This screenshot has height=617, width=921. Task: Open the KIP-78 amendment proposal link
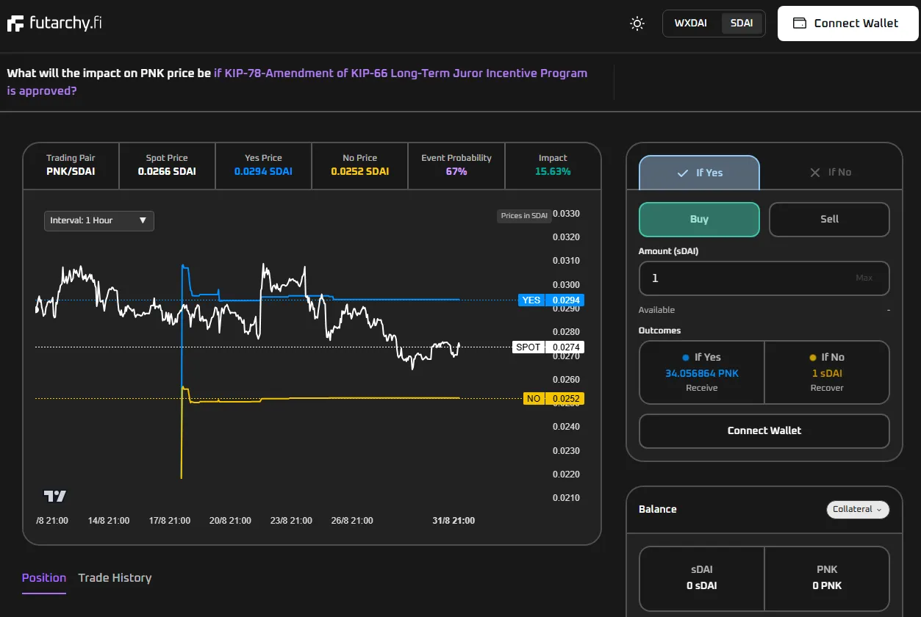pos(401,73)
